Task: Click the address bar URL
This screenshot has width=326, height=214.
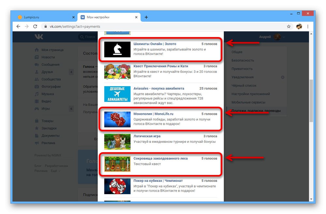Action: [x=75, y=26]
